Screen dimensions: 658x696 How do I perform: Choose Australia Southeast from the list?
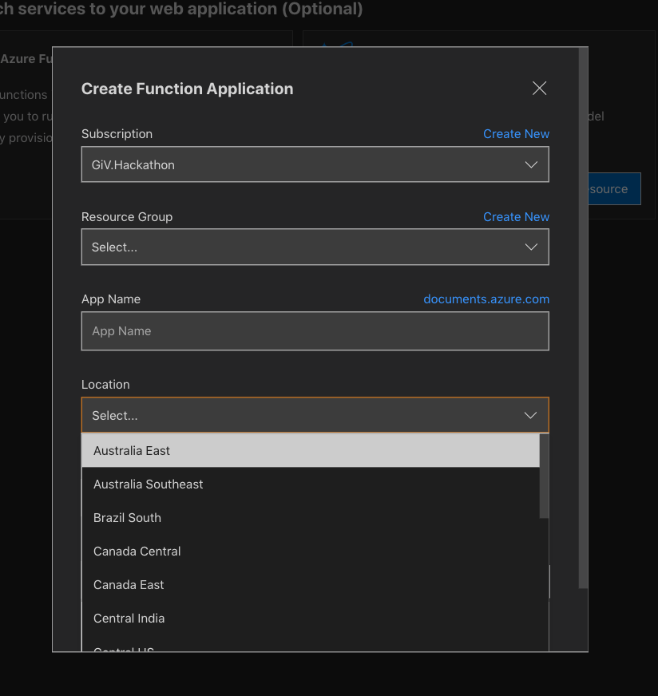311,484
